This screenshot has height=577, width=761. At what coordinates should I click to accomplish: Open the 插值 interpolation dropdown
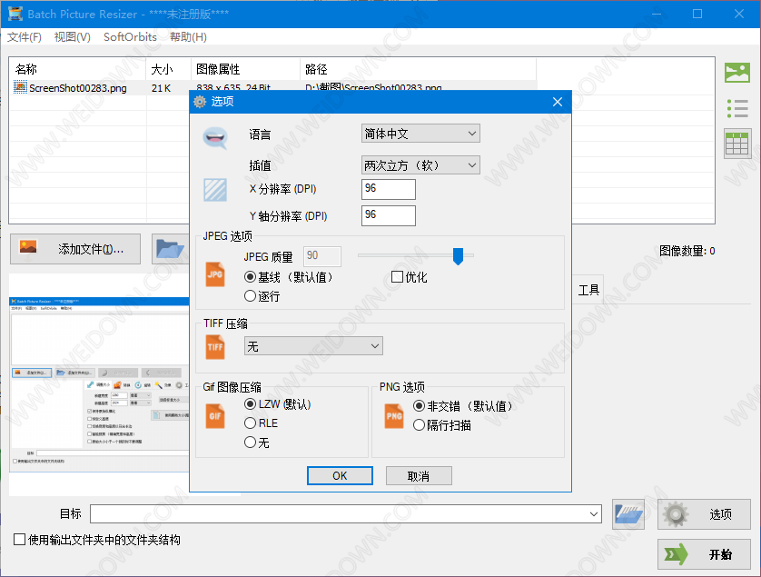pos(420,165)
